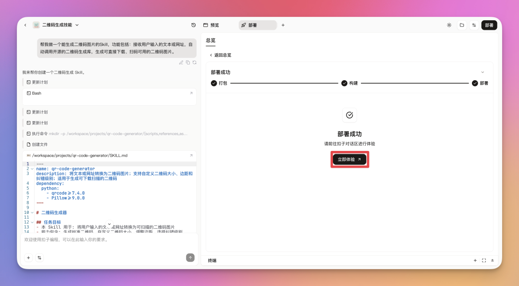The width and height of the screenshot is (519, 286).
Task: Expand the Bash block with arrow icon
Action: click(191, 93)
